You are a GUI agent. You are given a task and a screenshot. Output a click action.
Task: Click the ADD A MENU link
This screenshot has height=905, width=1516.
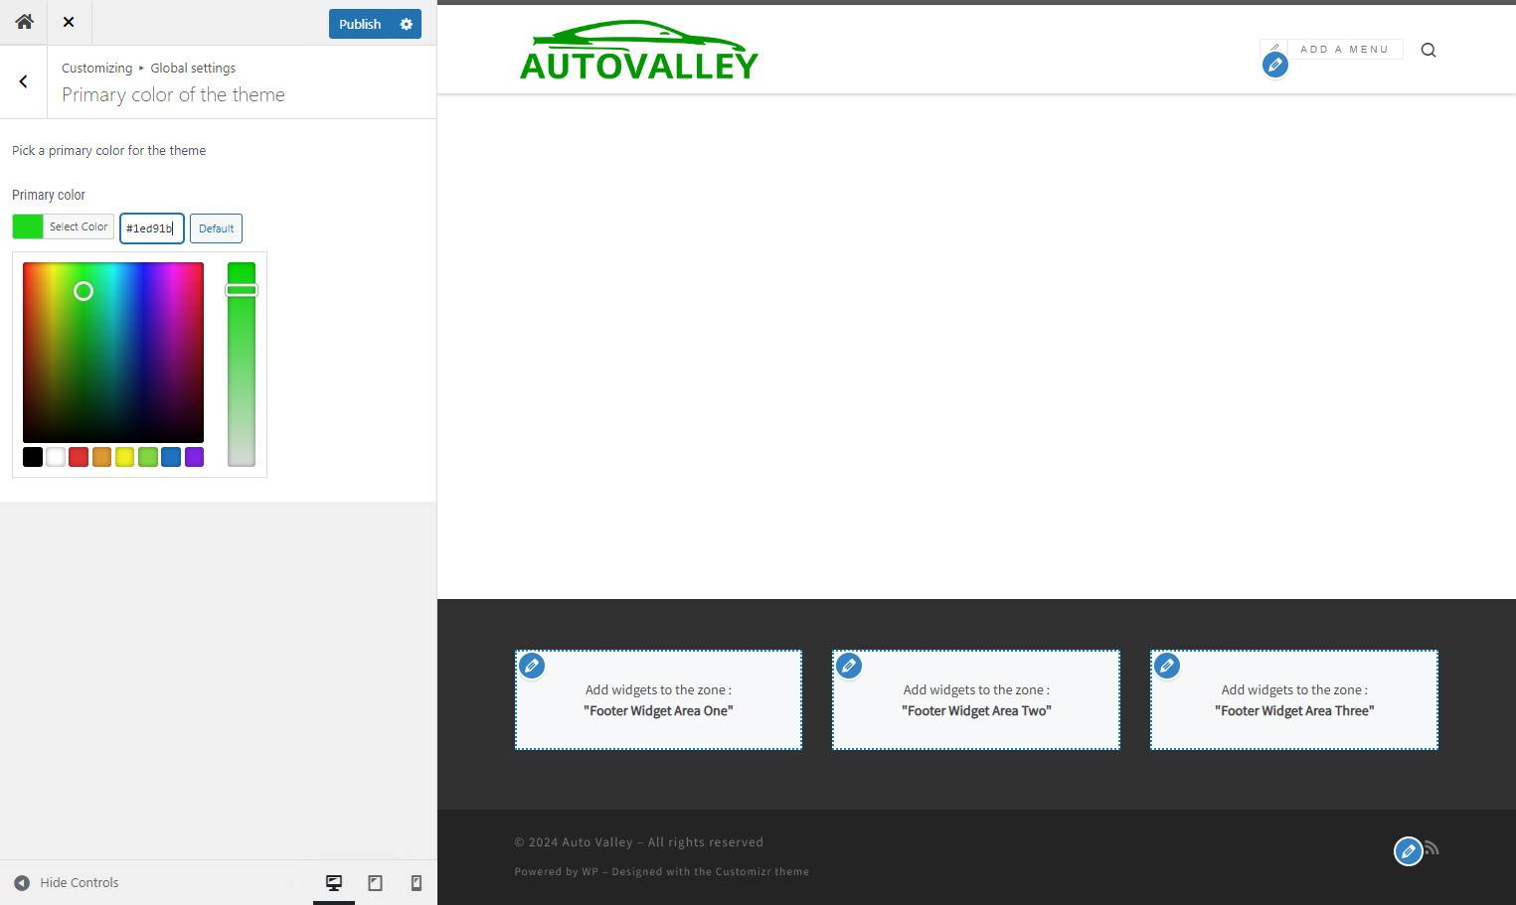tap(1344, 50)
